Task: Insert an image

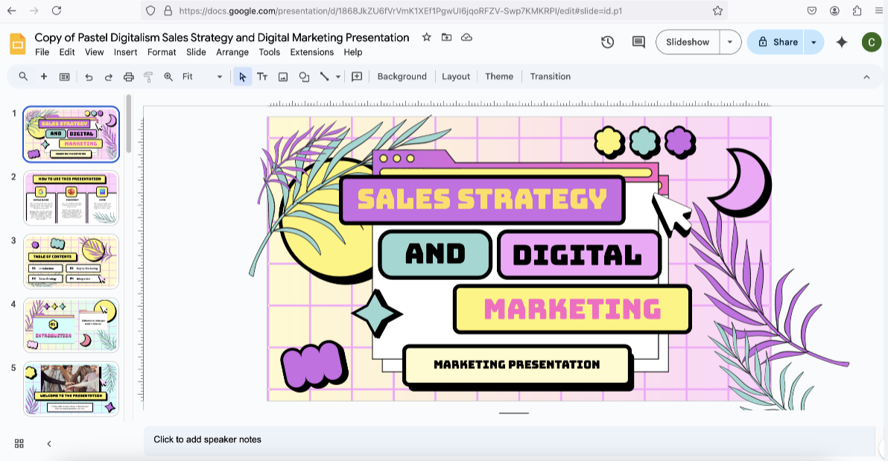Action: pyautogui.click(x=283, y=77)
